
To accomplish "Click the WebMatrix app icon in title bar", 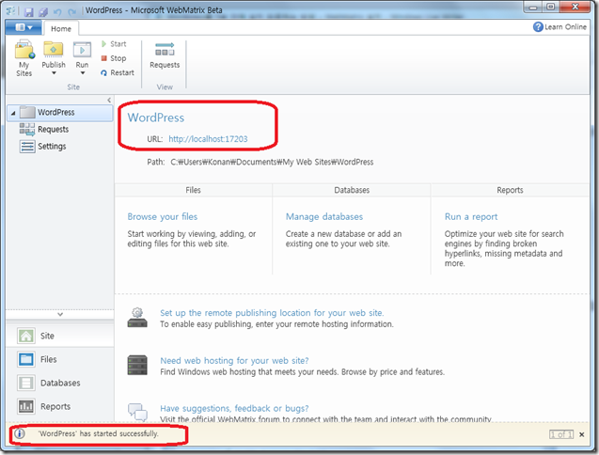I will pos(11,10).
